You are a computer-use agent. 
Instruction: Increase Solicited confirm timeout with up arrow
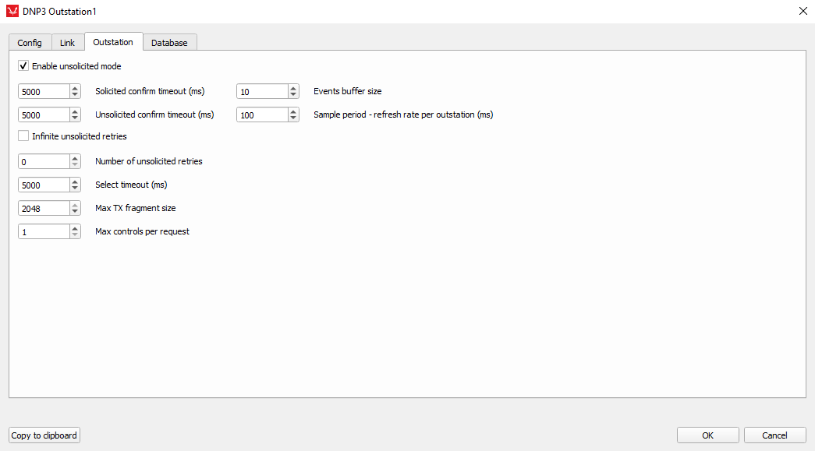tap(75, 88)
